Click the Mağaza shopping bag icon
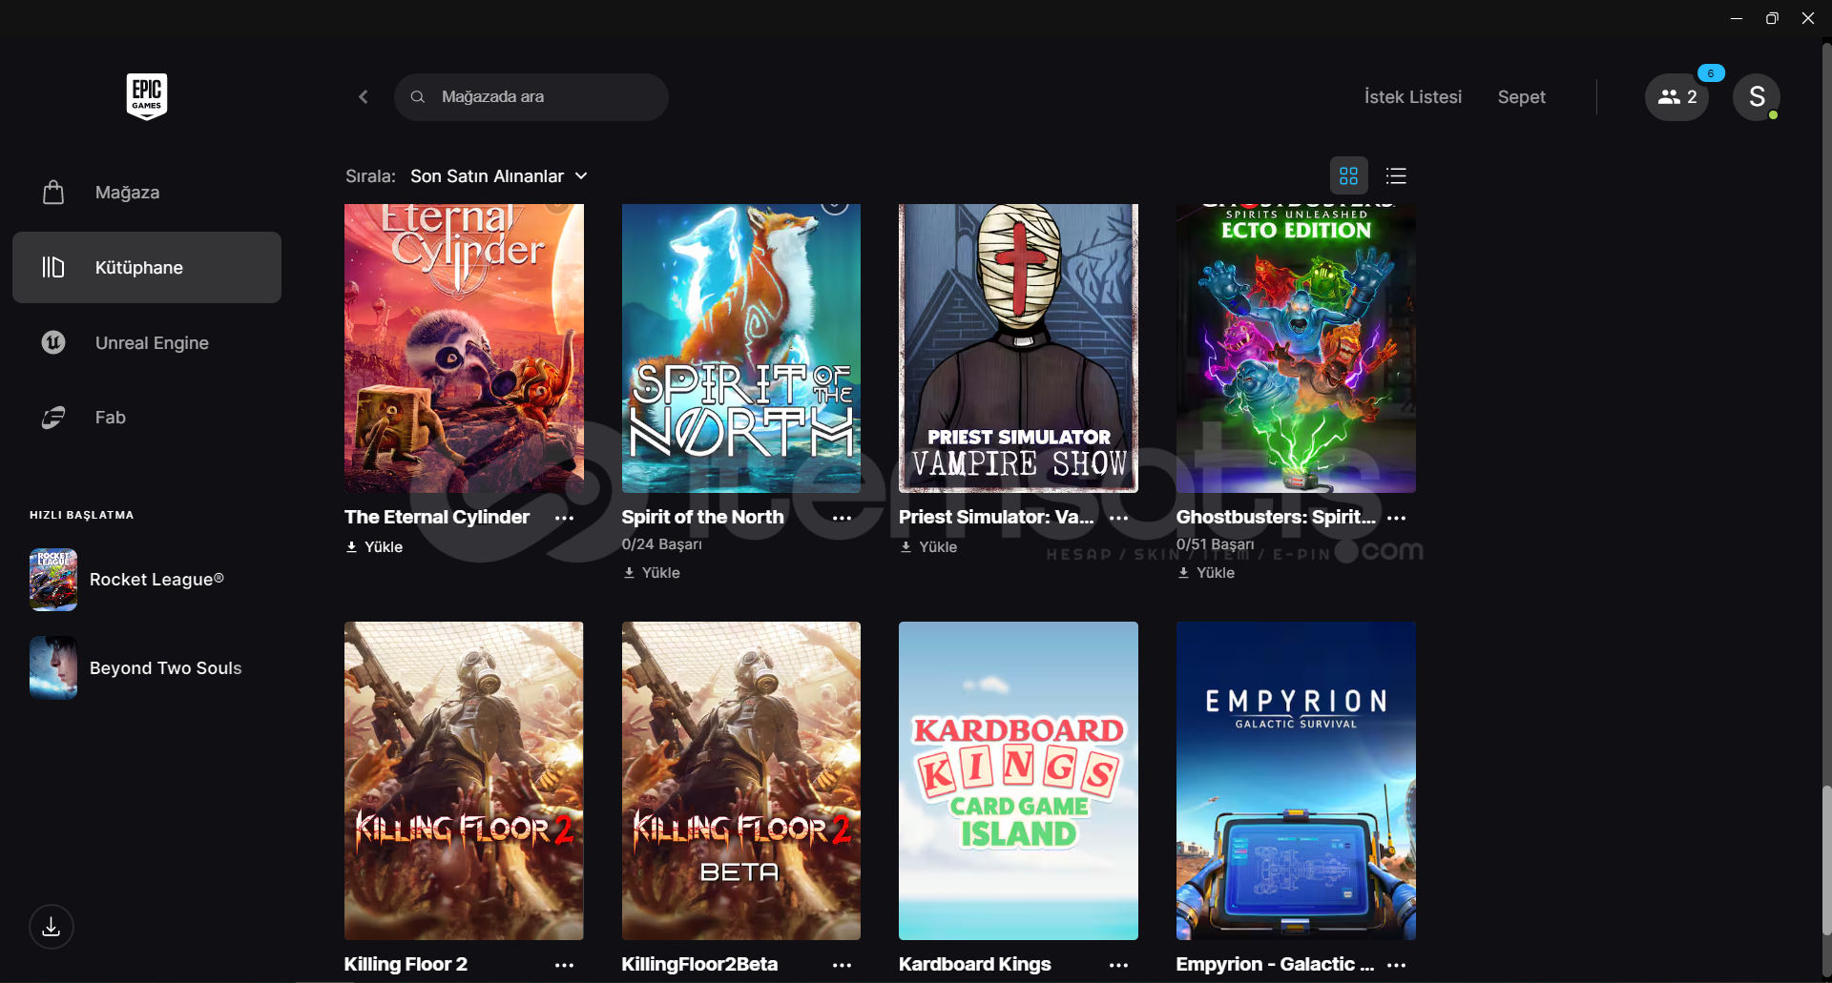Viewport: 1832px width, 983px height. (53, 193)
